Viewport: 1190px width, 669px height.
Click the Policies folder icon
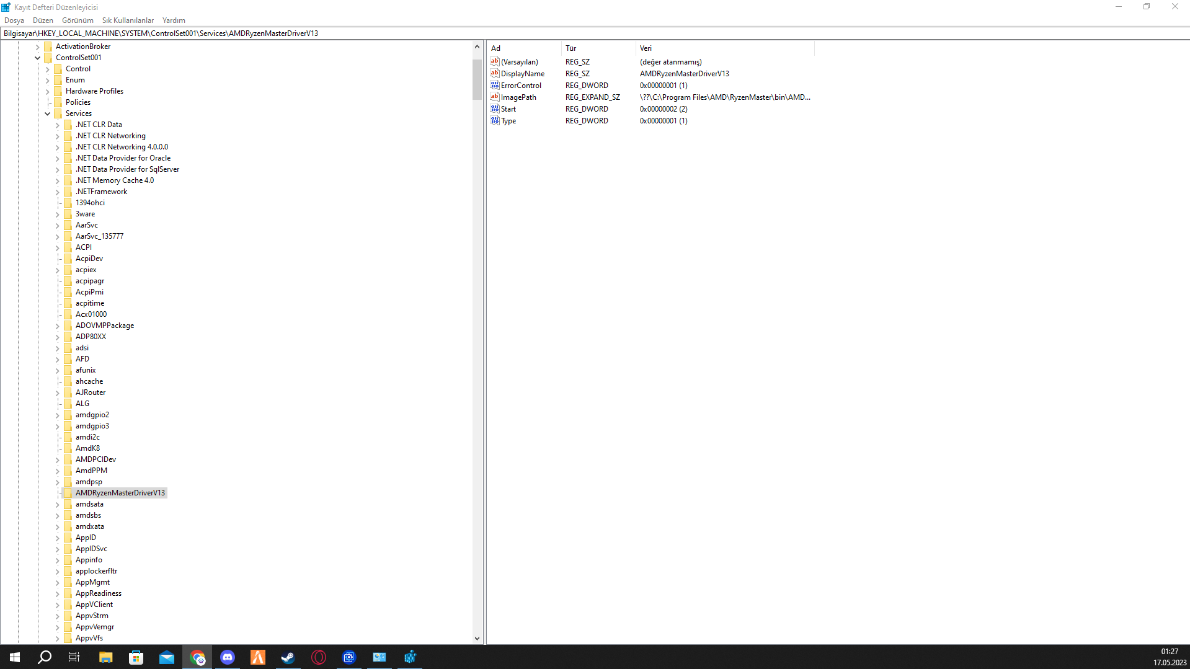click(58, 102)
